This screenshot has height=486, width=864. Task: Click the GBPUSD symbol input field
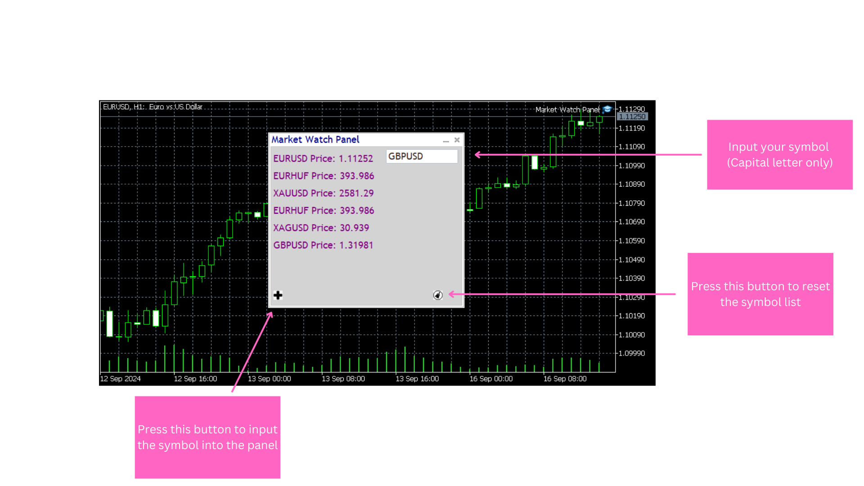pyautogui.click(x=421, y=156)
